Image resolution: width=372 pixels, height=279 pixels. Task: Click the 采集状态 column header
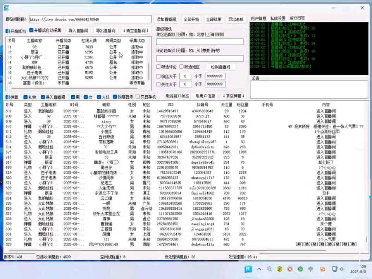[x=137, y=41]
